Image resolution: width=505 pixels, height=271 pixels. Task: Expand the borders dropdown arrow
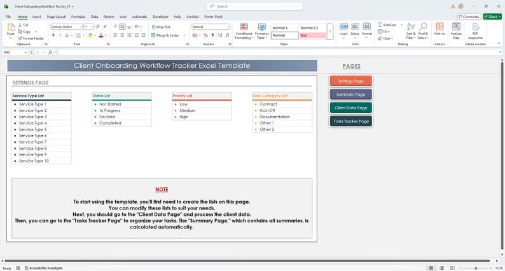pos(83,36)
